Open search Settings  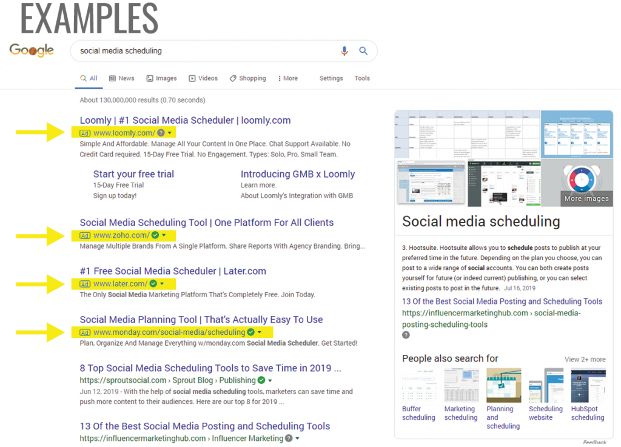(x=331, y=78)
